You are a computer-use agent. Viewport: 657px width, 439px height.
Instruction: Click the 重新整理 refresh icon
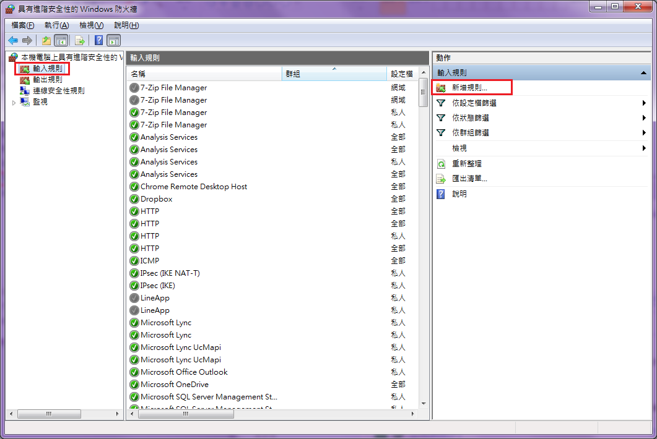(x=440, y=163)
